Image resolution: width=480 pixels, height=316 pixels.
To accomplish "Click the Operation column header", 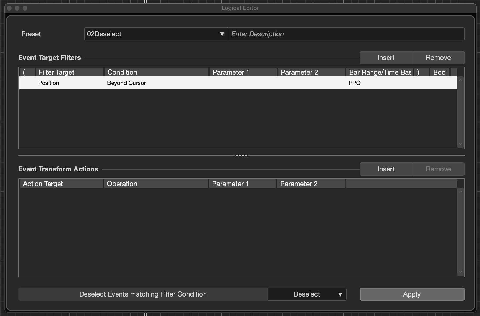I will coord(156,184).
